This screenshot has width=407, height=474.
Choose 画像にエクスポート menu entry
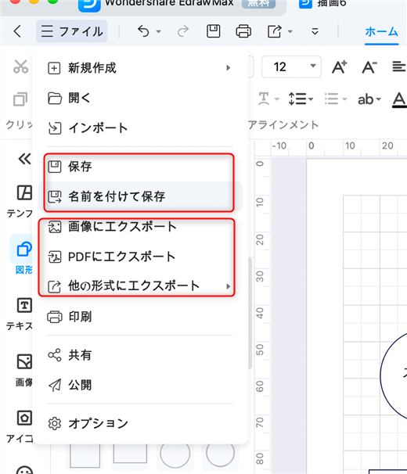click(139, 227)
